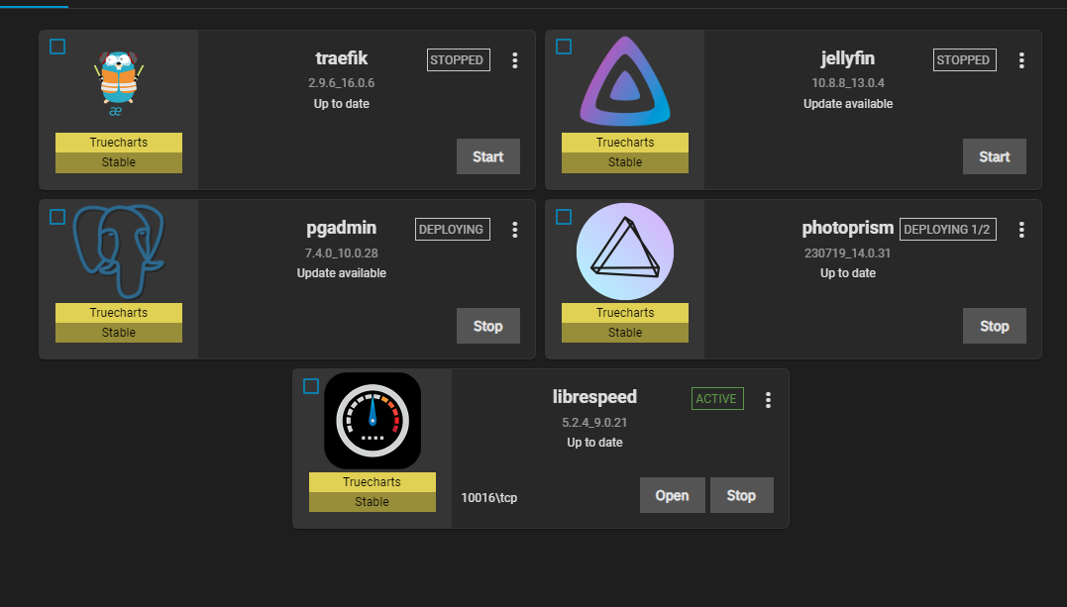Click the photoprism DEPLOYING 1/2 status badge

(948, 230)
